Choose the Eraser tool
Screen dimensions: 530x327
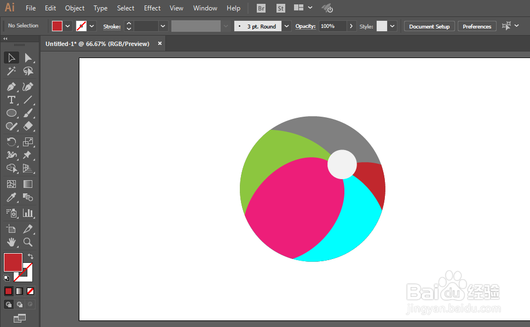pyautogui.click(x=28, y=127)
